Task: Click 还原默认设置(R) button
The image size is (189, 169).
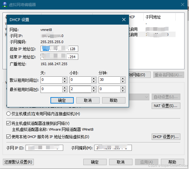Action: click(18, 162)
